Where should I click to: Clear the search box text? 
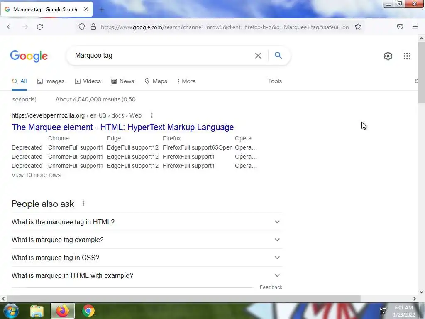[258, 56]
